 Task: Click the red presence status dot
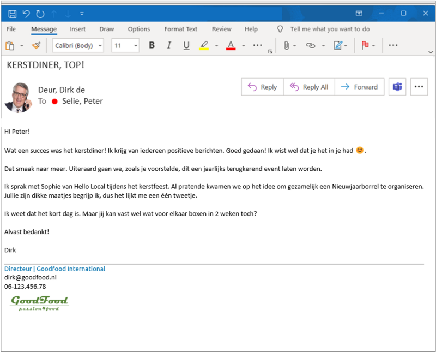pyautogui.click(x=55, y=102)
